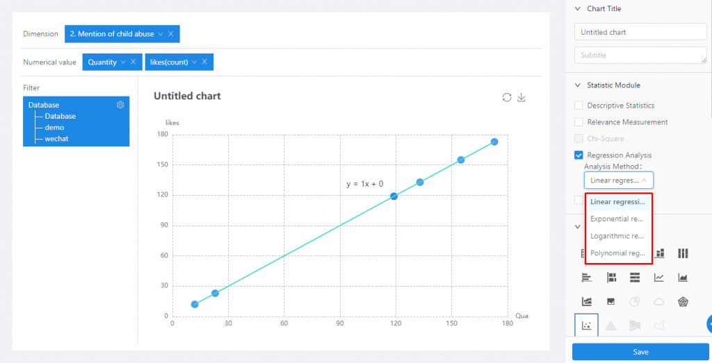Screen dimensions: 712x363
Task: Click the Save button
Action: tap(640, 352)
